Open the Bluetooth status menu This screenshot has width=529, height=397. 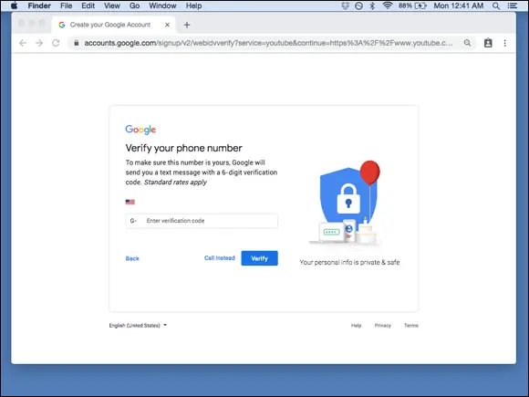pyautogui.click(x=372, y=5)
